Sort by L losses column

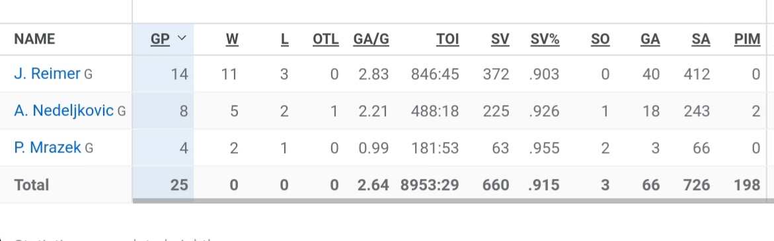click(x=284, y=39)
